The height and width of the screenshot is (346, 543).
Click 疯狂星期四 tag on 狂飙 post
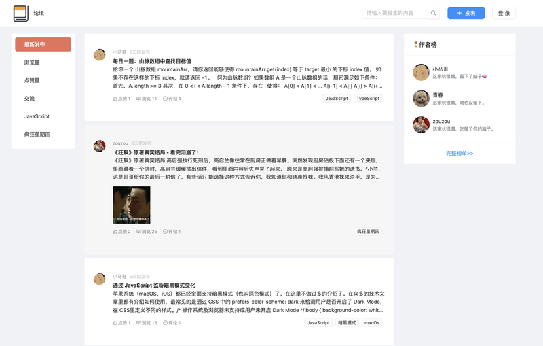pos(368,231)
